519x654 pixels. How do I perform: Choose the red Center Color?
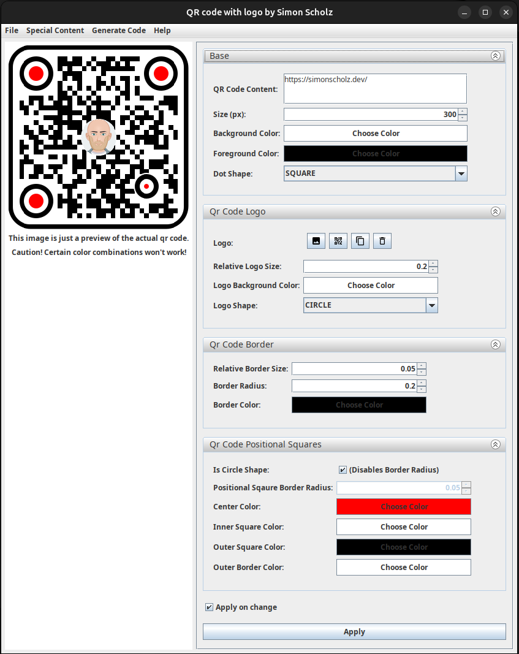404,507
